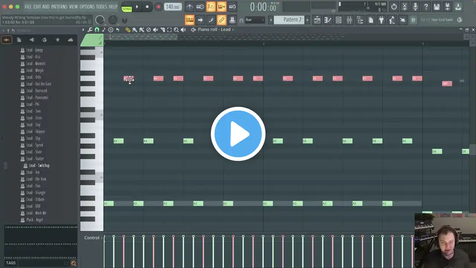Screen dimensions: 476x268
Task: Click the red Record button
Action: click(158, 7)
